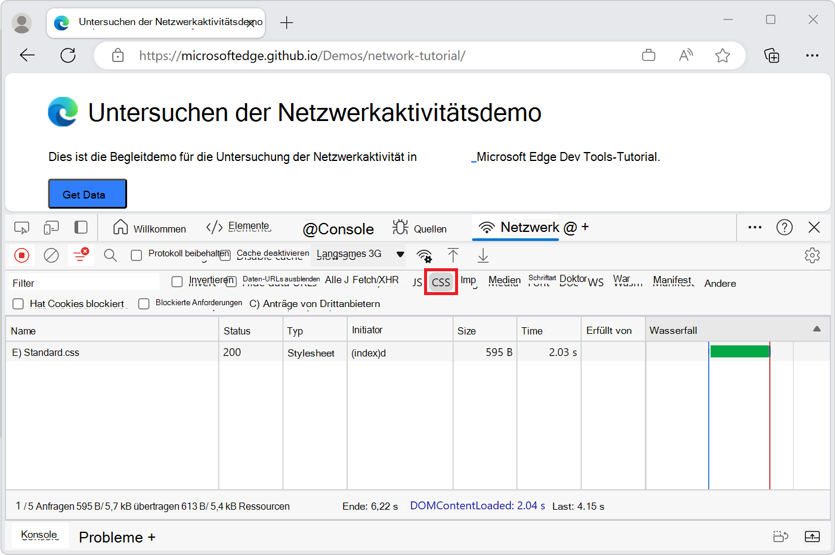Select the inspect element cursor tool

click(21, 228)
